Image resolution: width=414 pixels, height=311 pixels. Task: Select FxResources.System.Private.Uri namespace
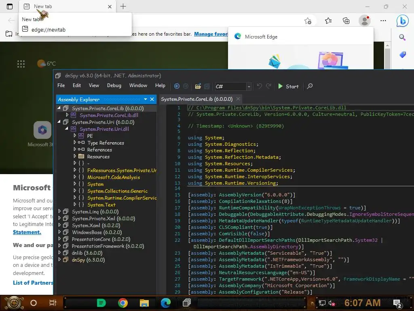122,170
